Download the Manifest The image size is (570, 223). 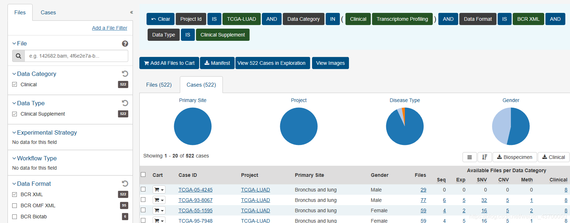217,63
